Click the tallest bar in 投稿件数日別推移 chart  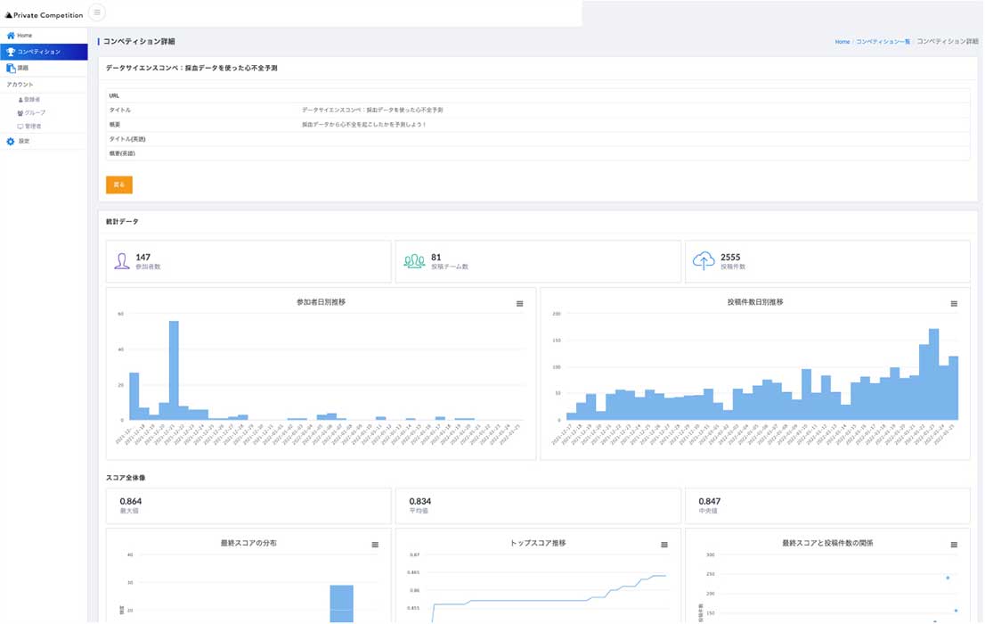(x=933, y=374)
